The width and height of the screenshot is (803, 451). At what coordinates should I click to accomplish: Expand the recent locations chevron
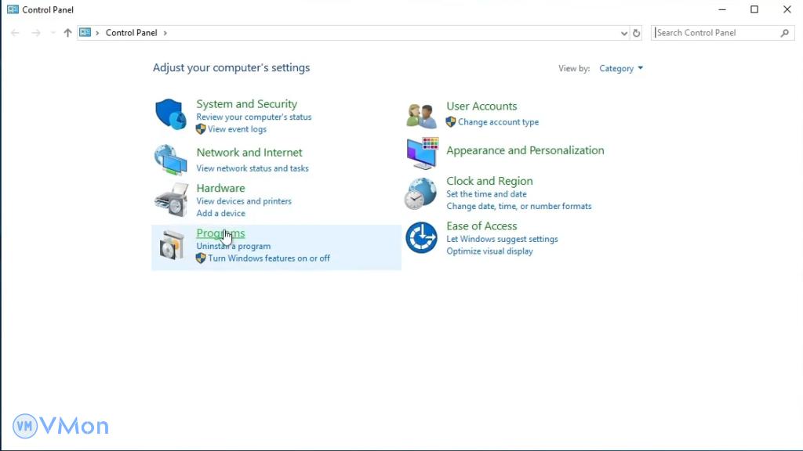click(x=53, y=33)
